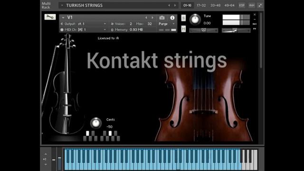This screenshot has height=171, width=304.
Task: Toggle C key in Cents mini keyboard
Action: point(85,138)
